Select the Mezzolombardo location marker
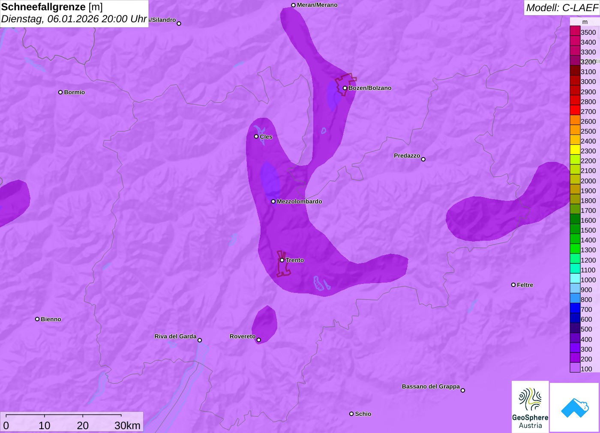The height and width of the screenshot is (433, 600). [x=273, y=201]
